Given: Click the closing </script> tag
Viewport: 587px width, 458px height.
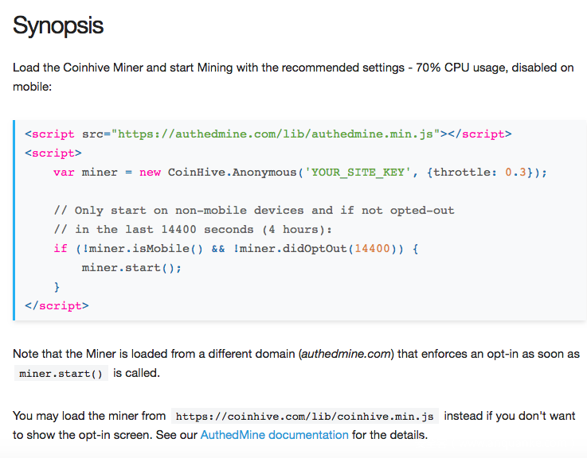Looking at the screenshot, I should click(x=57, y=305).
